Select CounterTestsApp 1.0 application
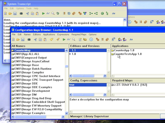165x123 pixels. click(126, 54)
